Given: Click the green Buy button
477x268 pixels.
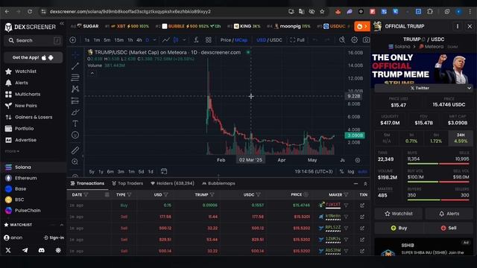Looking at the screenshot, I should (x=399, y=228).
